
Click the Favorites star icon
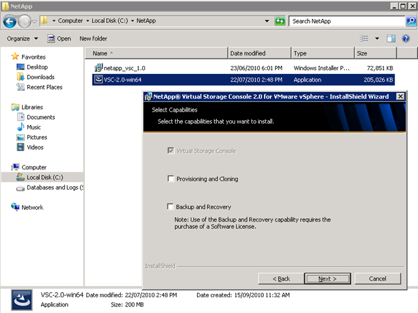[15, 56]
